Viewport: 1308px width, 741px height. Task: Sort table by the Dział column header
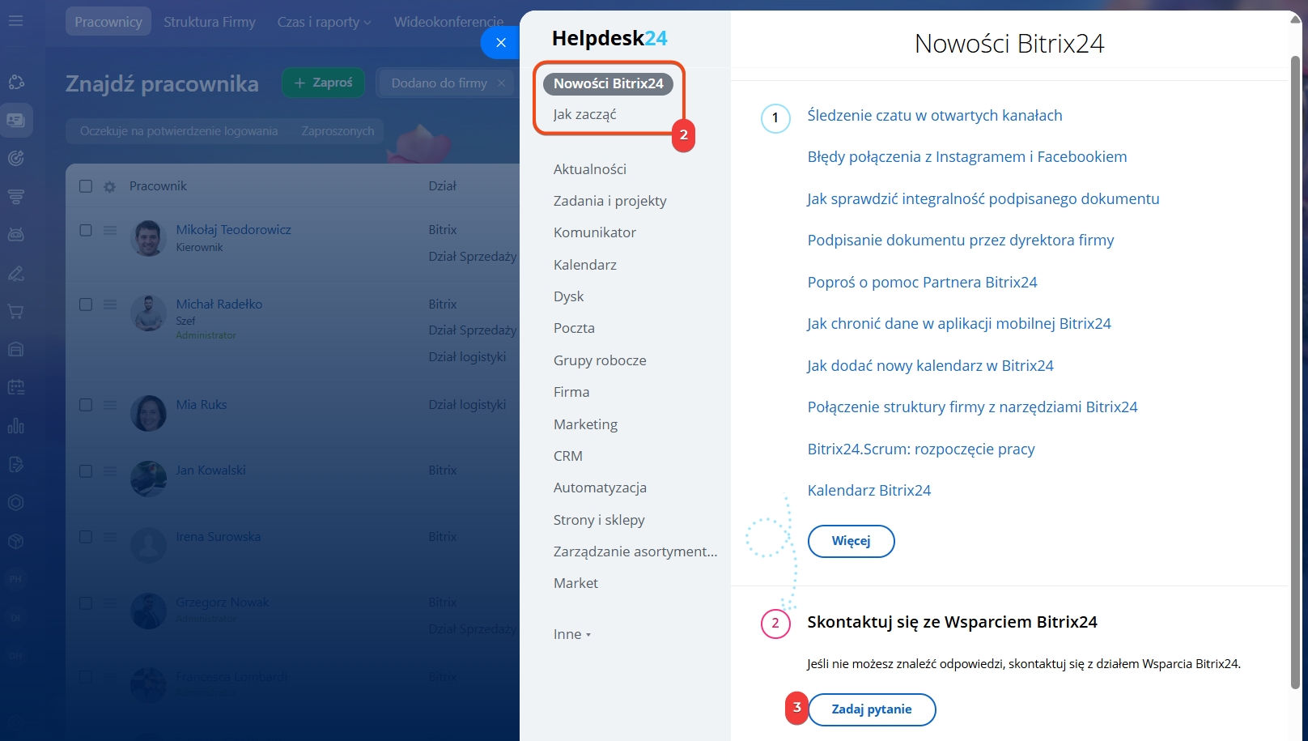[x=443, y=186]
